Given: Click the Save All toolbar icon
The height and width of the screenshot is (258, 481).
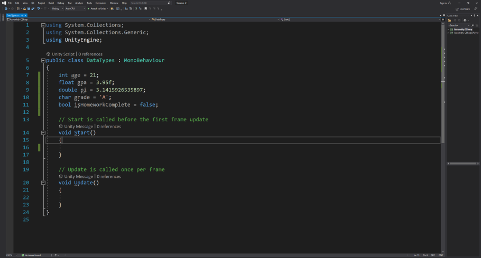Looking at the screenshot, I should [33, 8].
